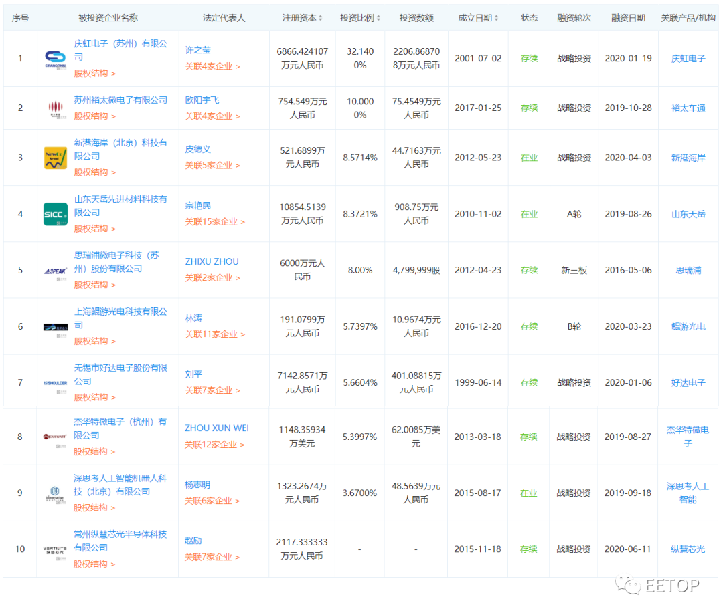Click the 苏州裕太微电子 company logo

[x=56, y=109]
